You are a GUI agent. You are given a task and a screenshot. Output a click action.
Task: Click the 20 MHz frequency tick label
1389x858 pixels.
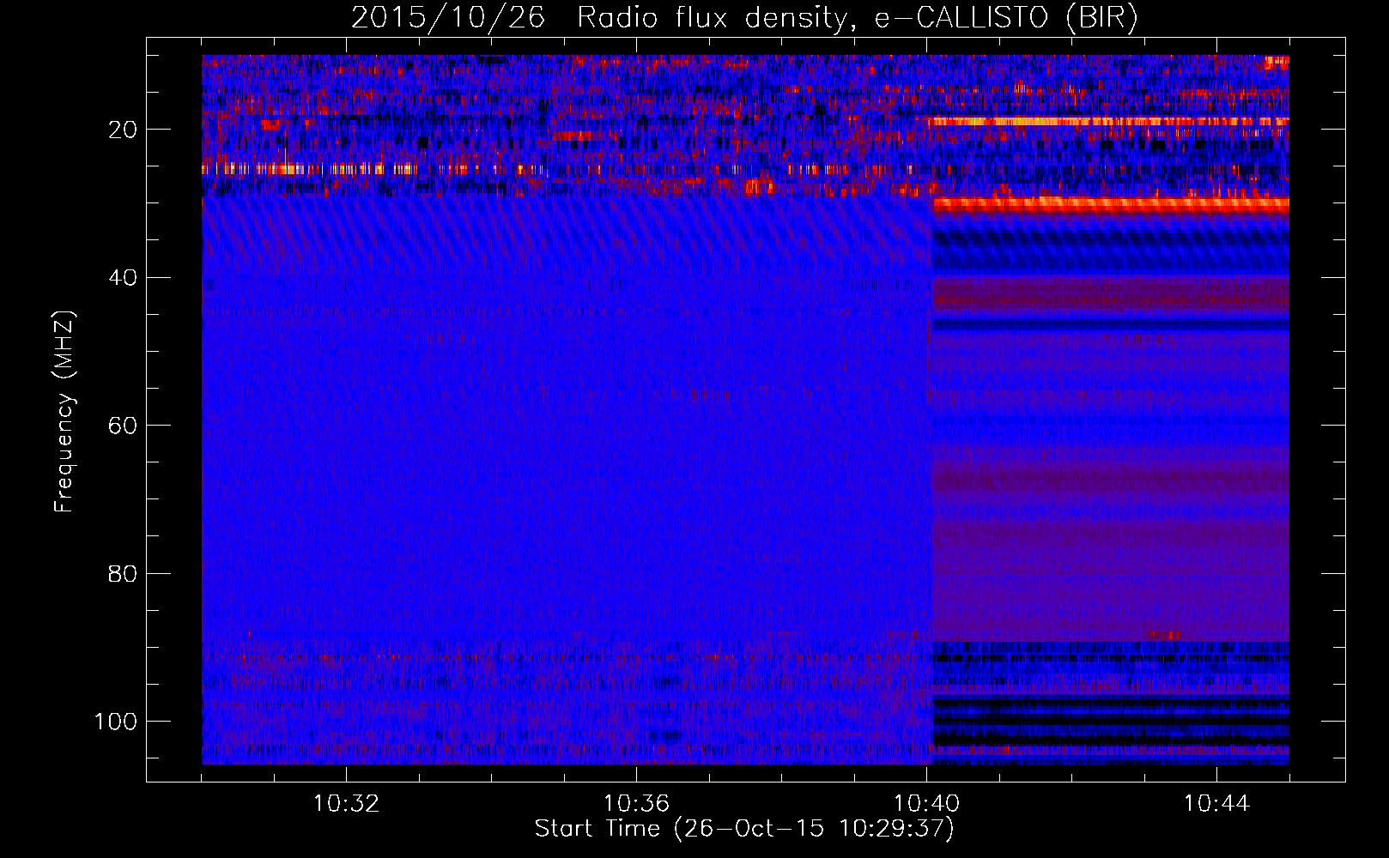pyautogui.click(x=123, y=130)
